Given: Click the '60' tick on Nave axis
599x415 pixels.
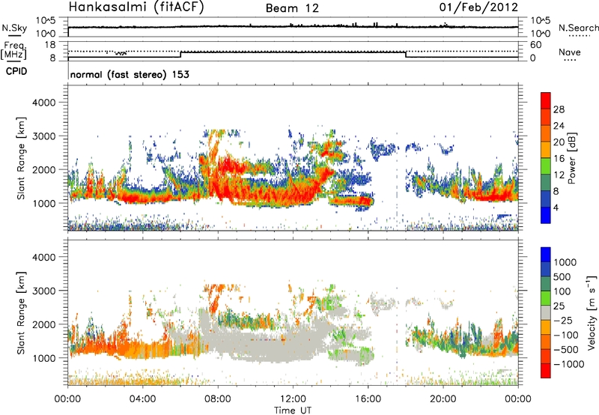Looking at the screenshot, I should (x=535, y=45).
